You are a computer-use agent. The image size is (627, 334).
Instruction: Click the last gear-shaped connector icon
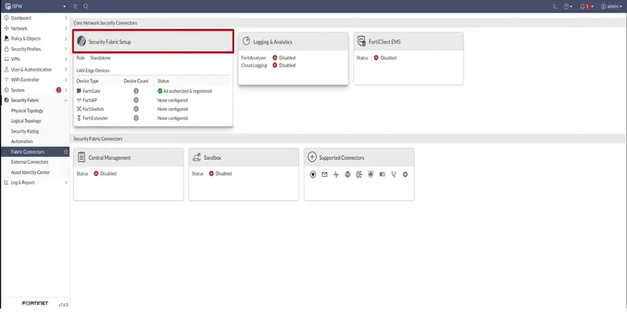pyautogui.click(x=405, y=174)
